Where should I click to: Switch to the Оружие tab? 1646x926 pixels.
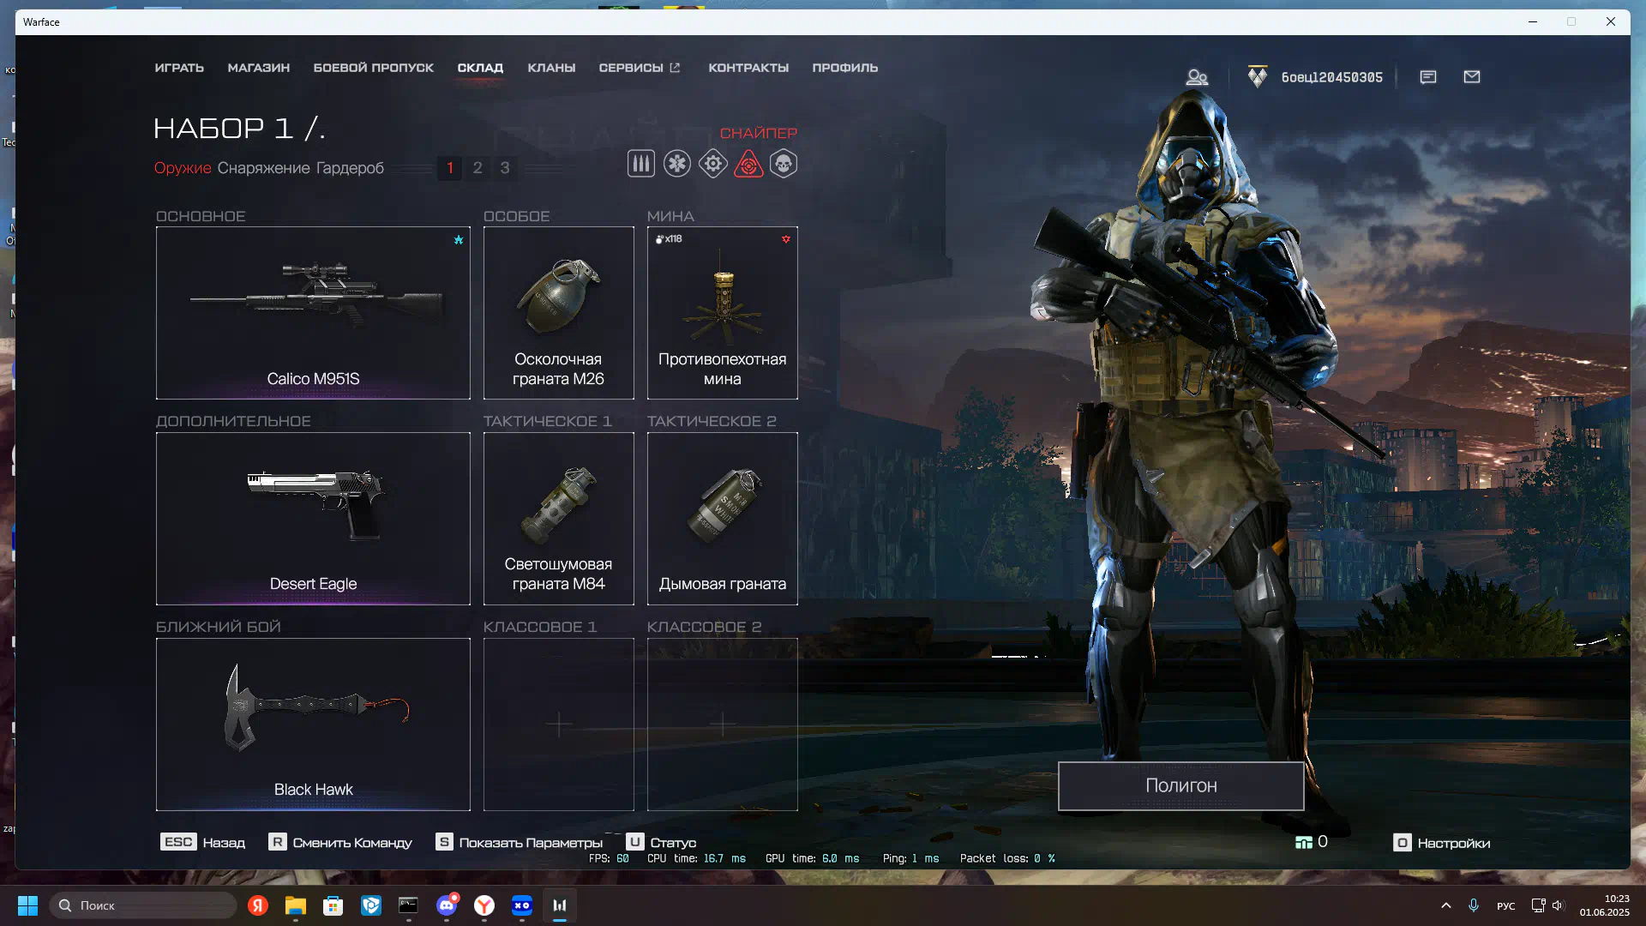[183, 168]
